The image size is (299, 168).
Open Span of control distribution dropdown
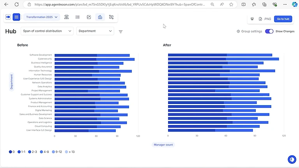click(x=47, y=31)
